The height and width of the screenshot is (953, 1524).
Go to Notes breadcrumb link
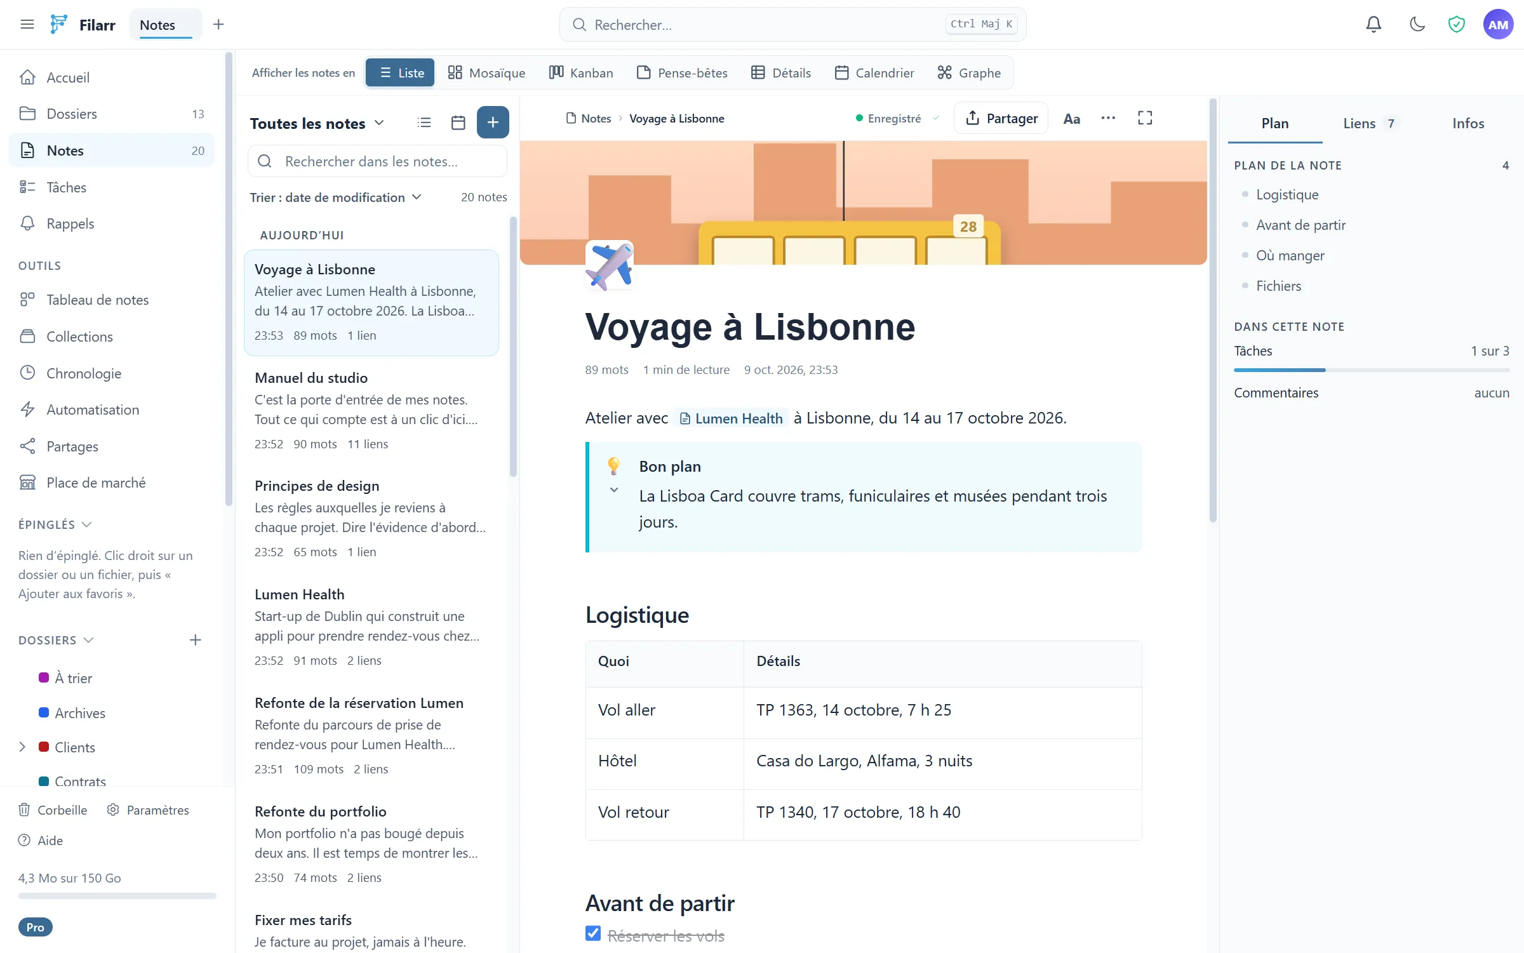pos(589,118)
